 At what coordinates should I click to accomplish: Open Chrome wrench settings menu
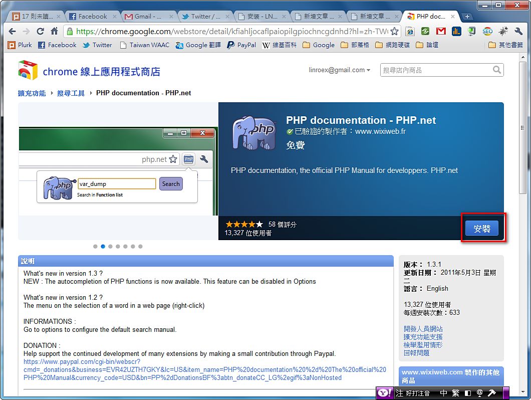point(518,32)
